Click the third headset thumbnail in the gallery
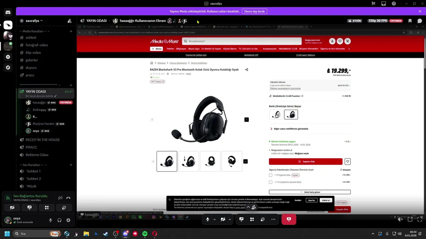 210,161
